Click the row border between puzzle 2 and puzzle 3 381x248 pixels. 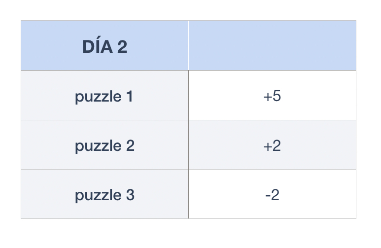(x=104, y=169)
